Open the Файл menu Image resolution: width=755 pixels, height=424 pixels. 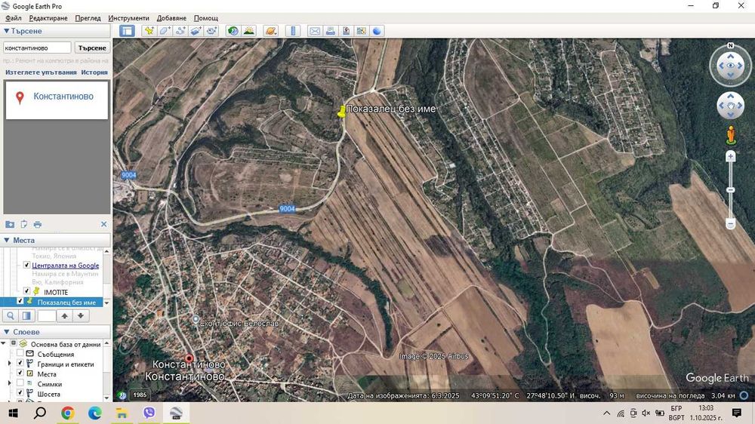[x=13, y=18]
